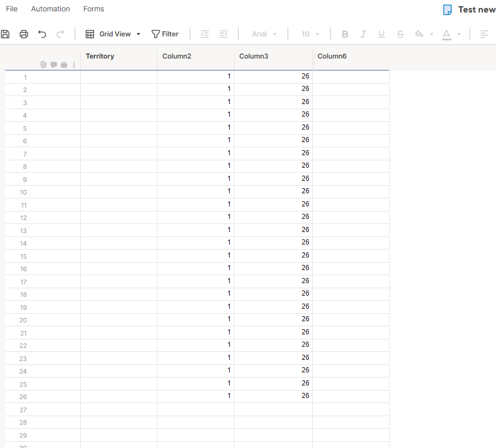Select the Territory column header
496x448 pixels.
100,56
